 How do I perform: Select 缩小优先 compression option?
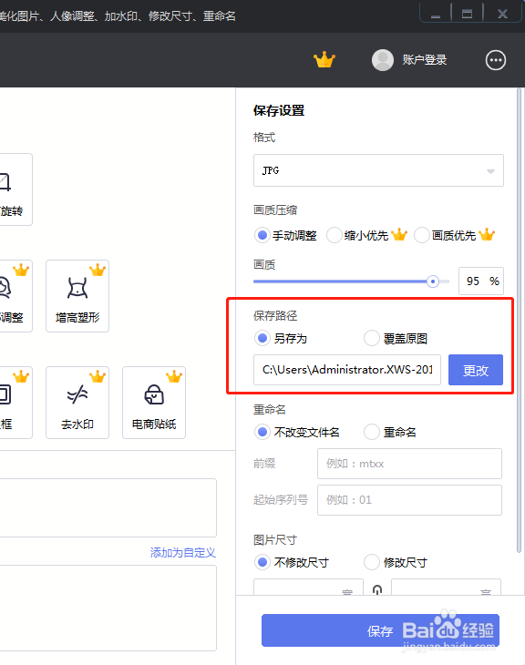click(357, 235)
